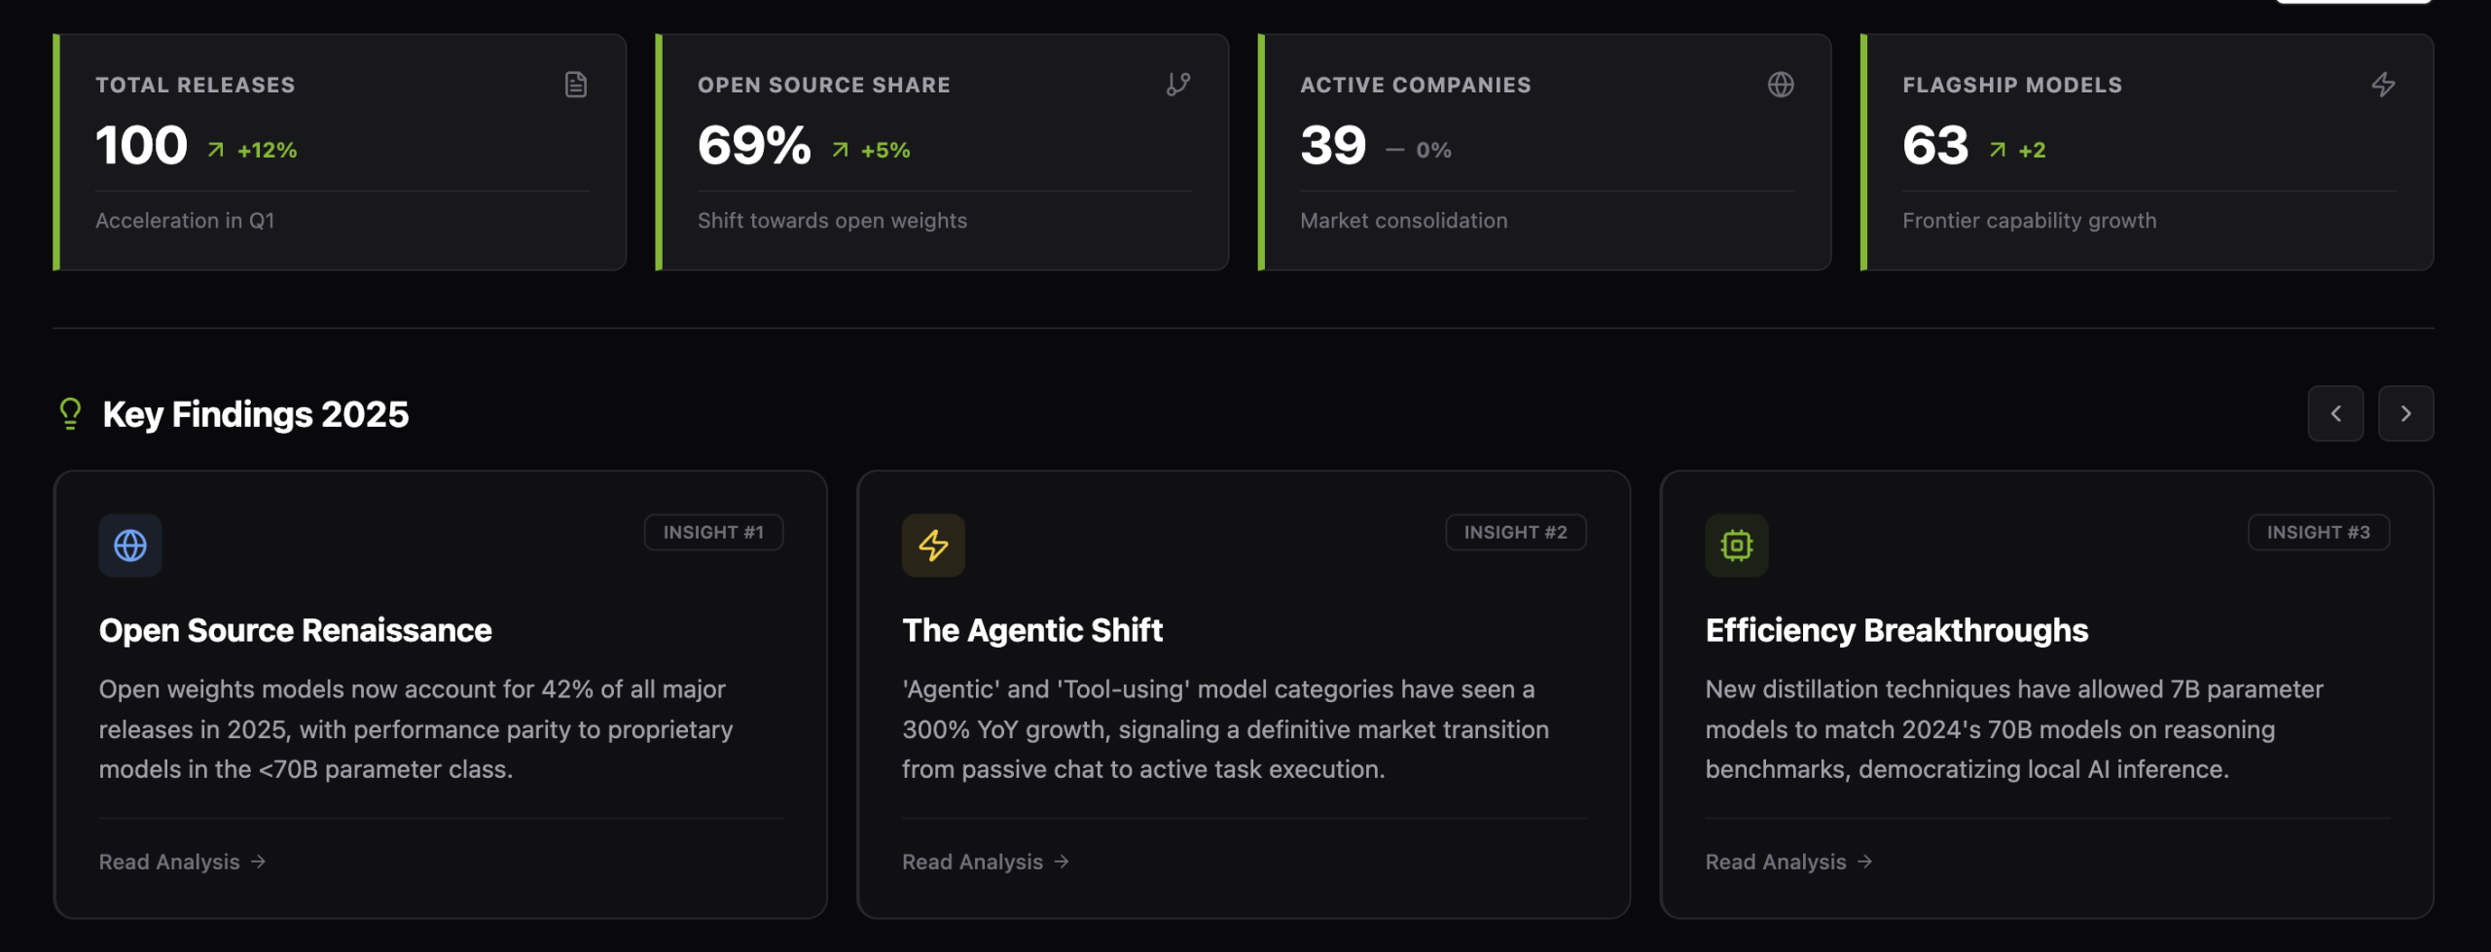Click the git branch icon in Open Source Share
Image resolution: width=2491 pixels, height=952 pixels.
pyautogui.click(x=1178, y=85)
